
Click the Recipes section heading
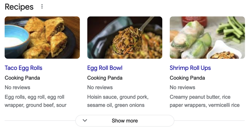click(19, 7)
